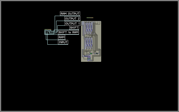Click the SHIFT sign label
179x112 pixels.
click(74, 27)
